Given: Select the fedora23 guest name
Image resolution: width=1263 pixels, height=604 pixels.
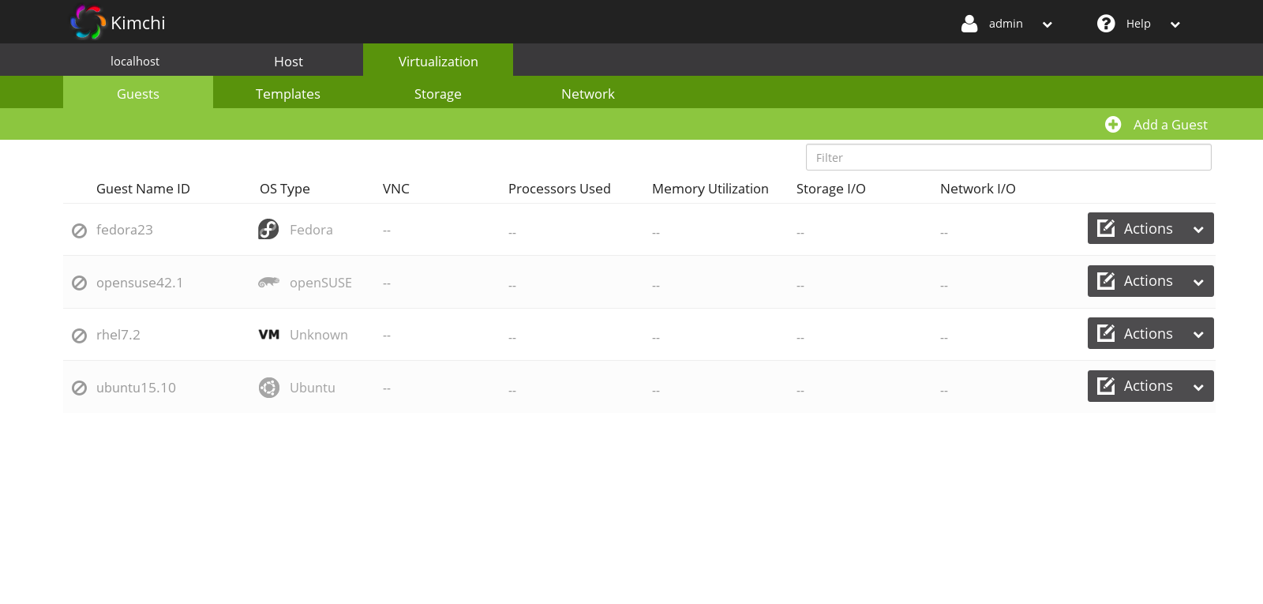Looking at the screenshot, I should click(x=125, y=230).
